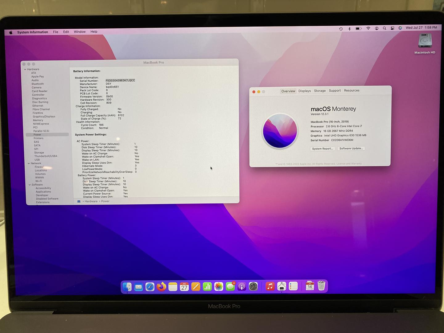Switch to the Displays tab

click(x=305, y=91)
